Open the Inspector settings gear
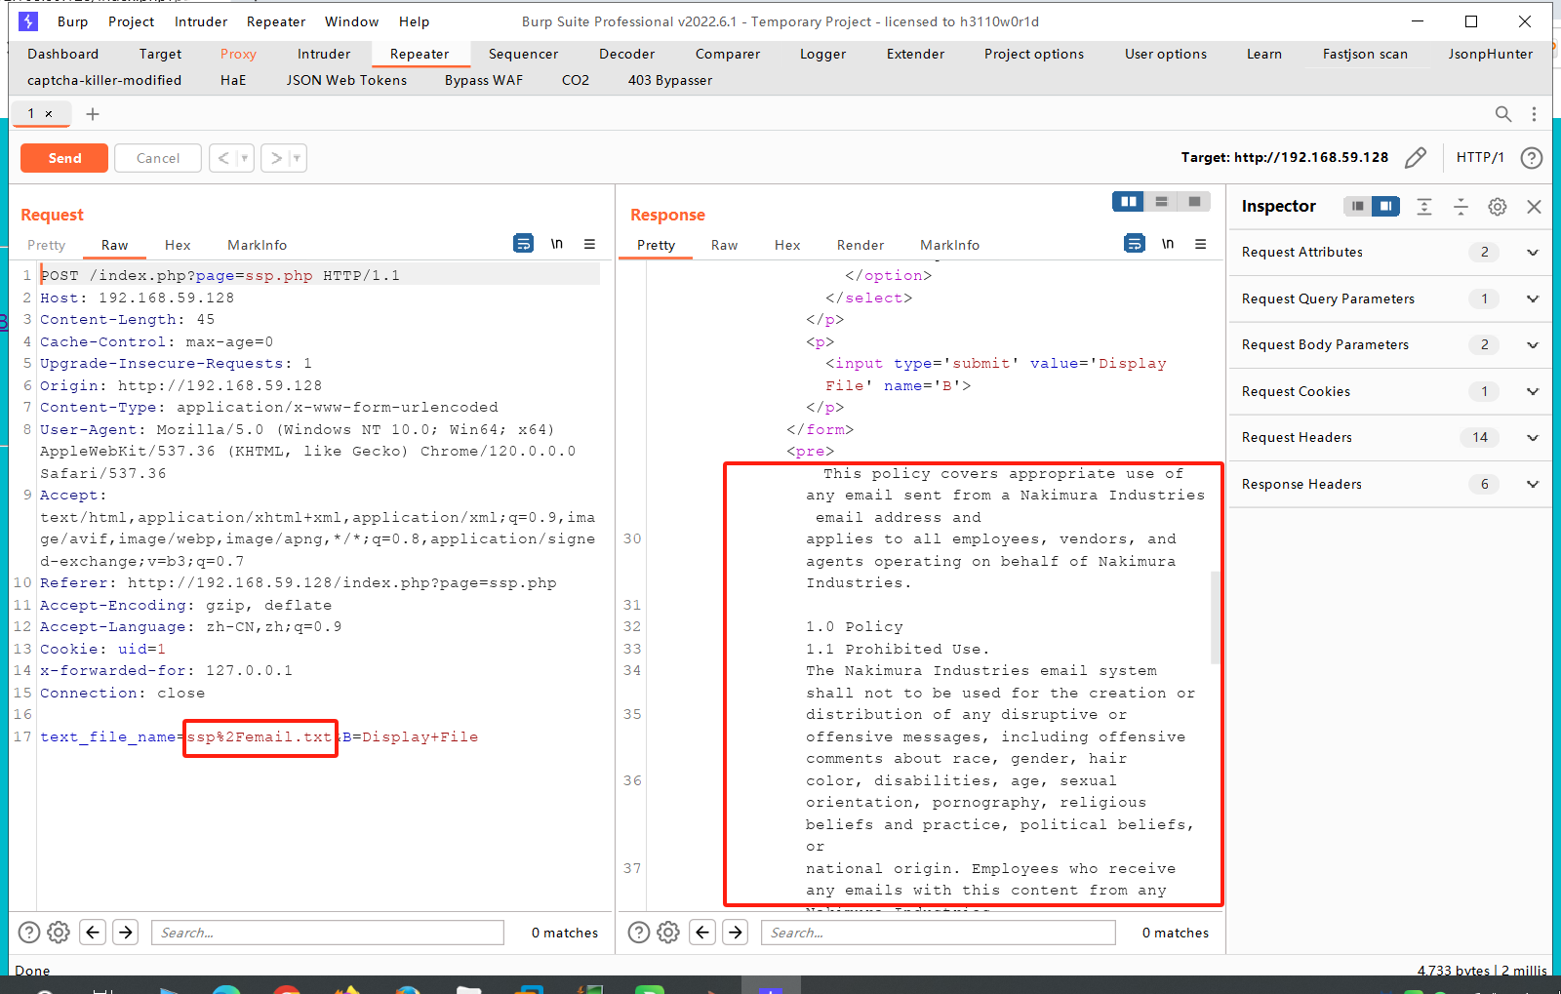The width and height of the screenshot is (1561, 994). 1497,206
